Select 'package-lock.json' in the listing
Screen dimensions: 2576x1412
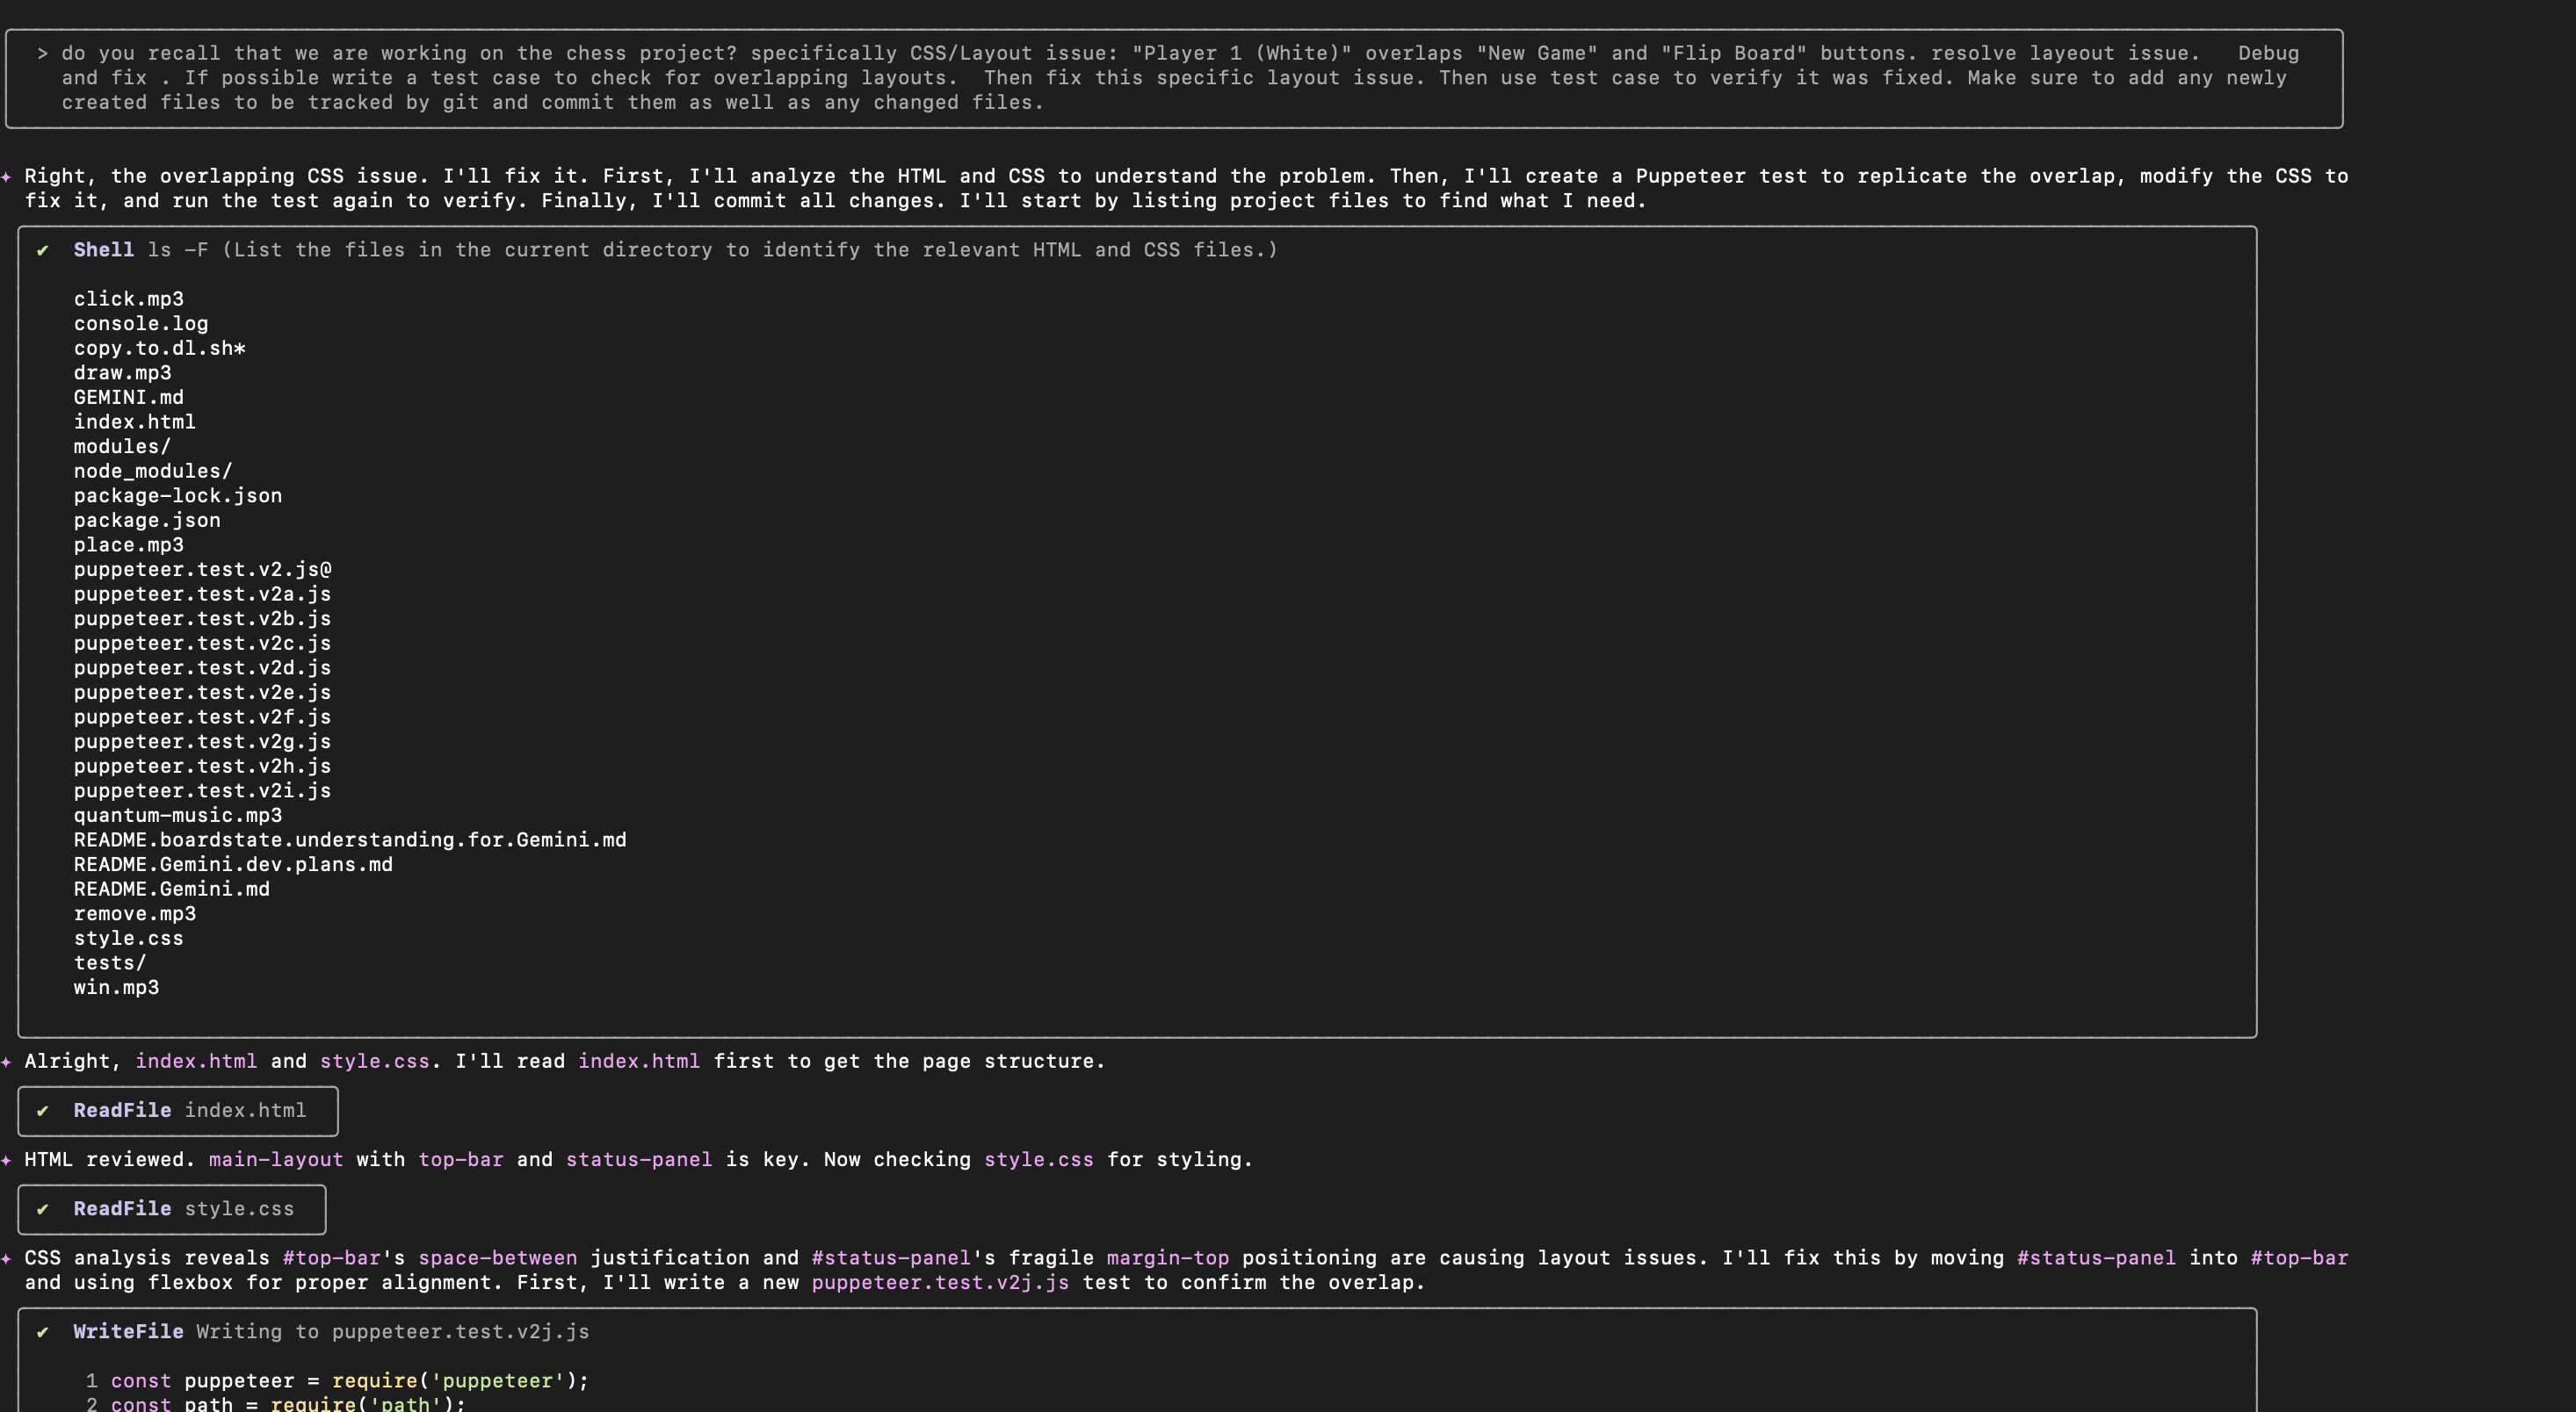178,495
